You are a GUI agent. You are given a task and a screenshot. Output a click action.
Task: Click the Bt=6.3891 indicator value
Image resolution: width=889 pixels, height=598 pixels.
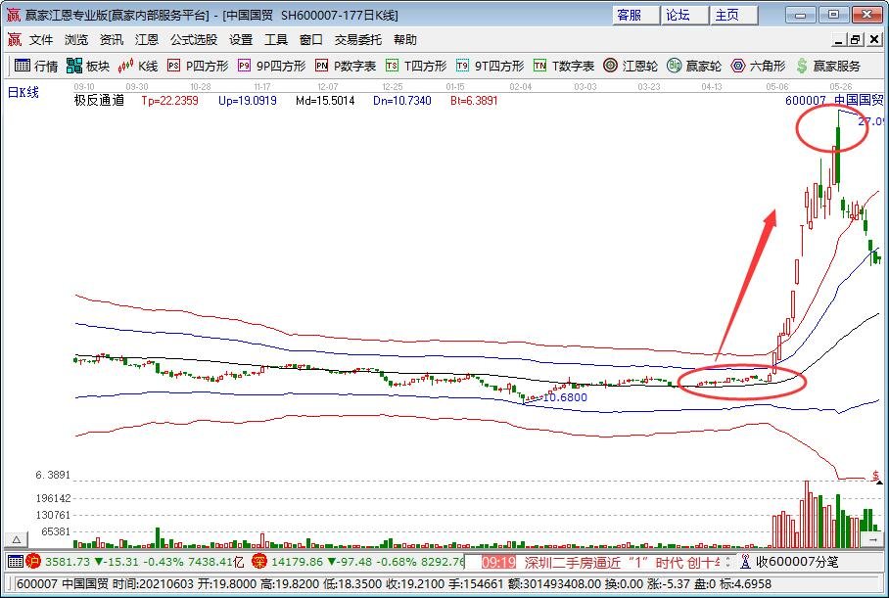coord(474,101)
